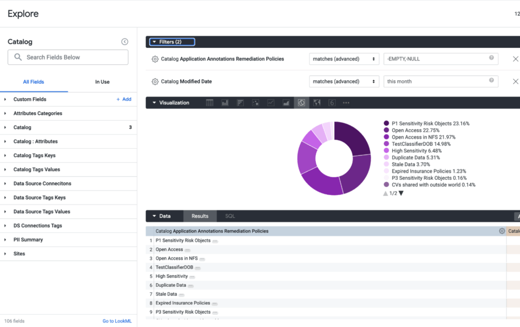This screenshot has width=520, height=327.
Task: Select the table visualization icon
Action: [x=209, y=103]
